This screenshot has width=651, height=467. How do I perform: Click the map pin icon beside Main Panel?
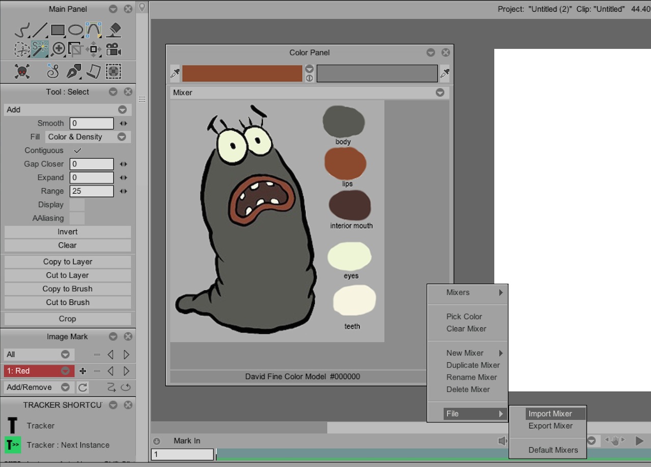point(142,8)
